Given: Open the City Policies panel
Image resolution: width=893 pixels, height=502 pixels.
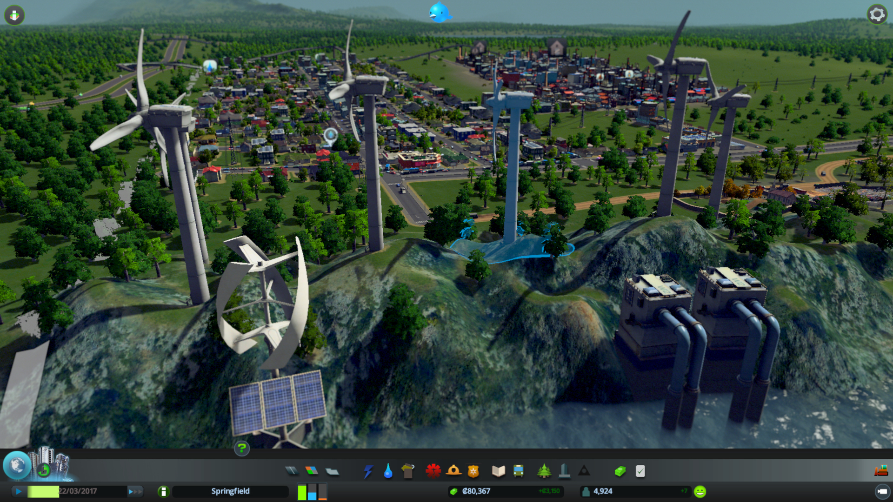Looking at the screenshot, I should pyautogui.click(x=640, y=471).
